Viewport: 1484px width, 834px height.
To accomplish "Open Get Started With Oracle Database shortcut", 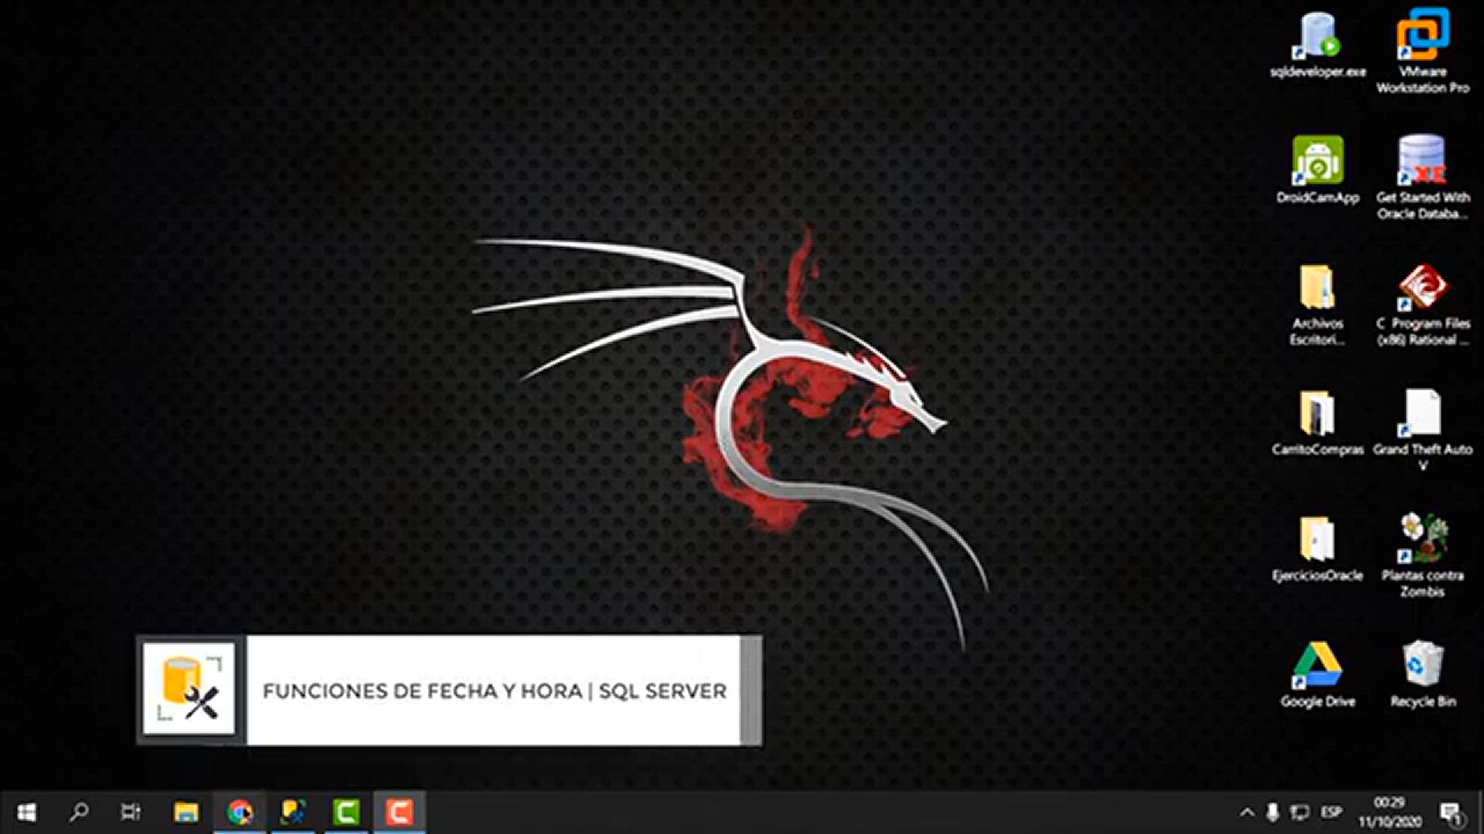I will [x=1423, y=178].
